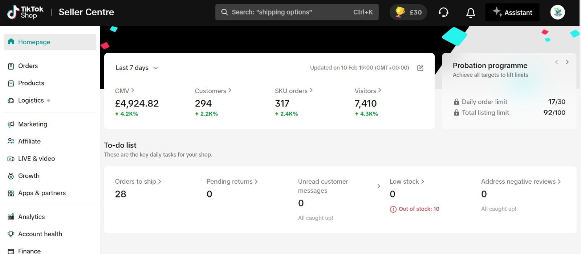Click the Out of stock warning icon
The width and height of the screenshot is (581, 254).
[x=393, y=209]
